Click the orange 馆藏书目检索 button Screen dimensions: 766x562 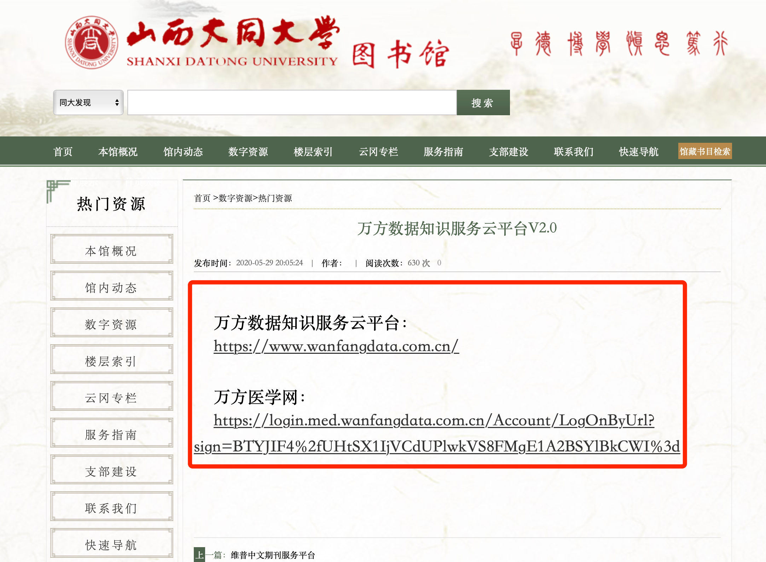[705, 151]
